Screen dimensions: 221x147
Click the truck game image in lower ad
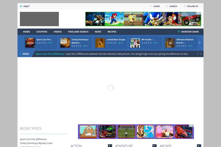(x=107, y=132)
